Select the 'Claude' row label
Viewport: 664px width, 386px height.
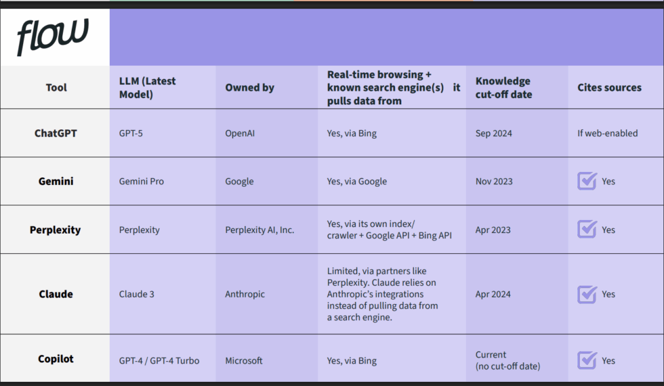pyautogui.click(x=56, y=294)
